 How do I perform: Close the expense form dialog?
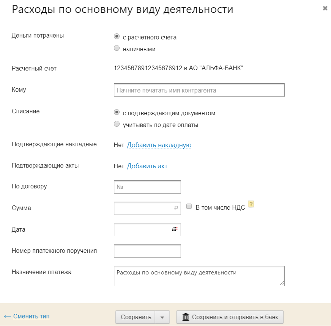coord(325,8)
